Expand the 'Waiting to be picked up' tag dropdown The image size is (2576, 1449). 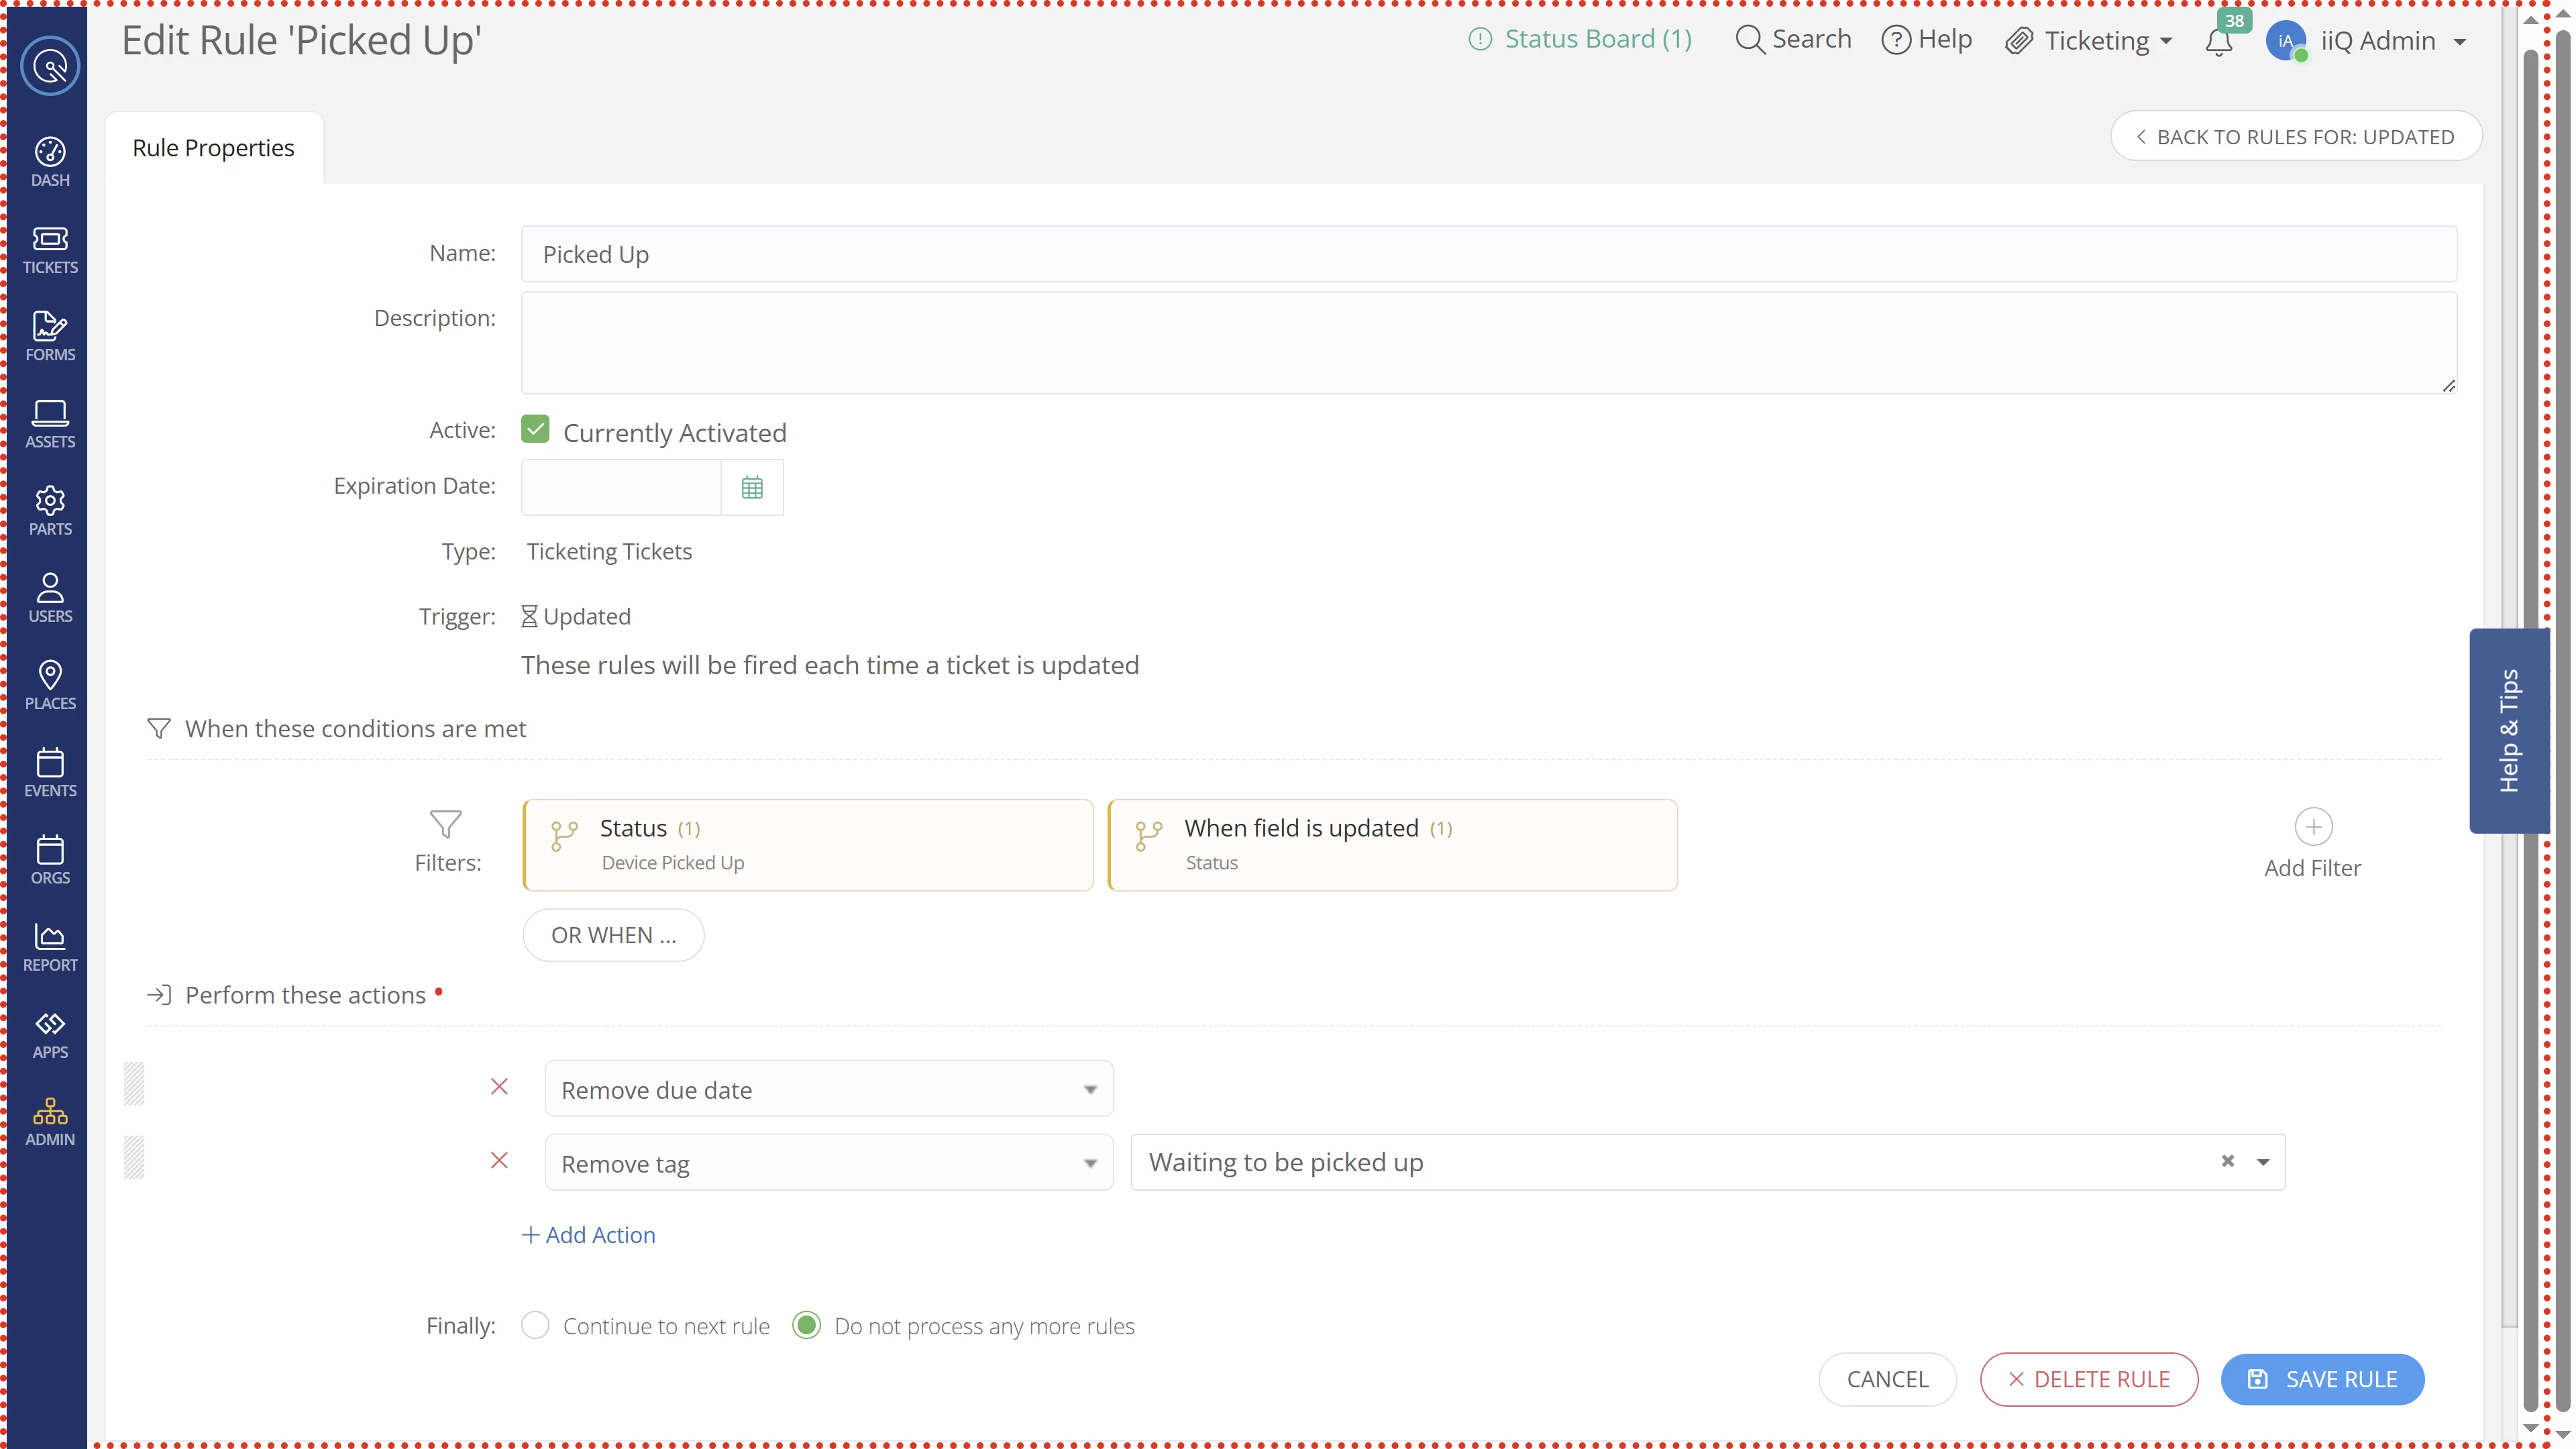(x=2262, y=1162)
